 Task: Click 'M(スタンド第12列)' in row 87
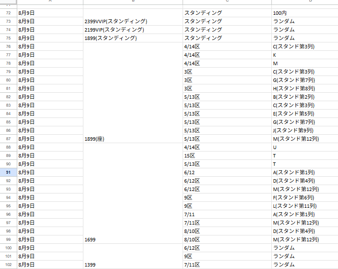[305, 139]
